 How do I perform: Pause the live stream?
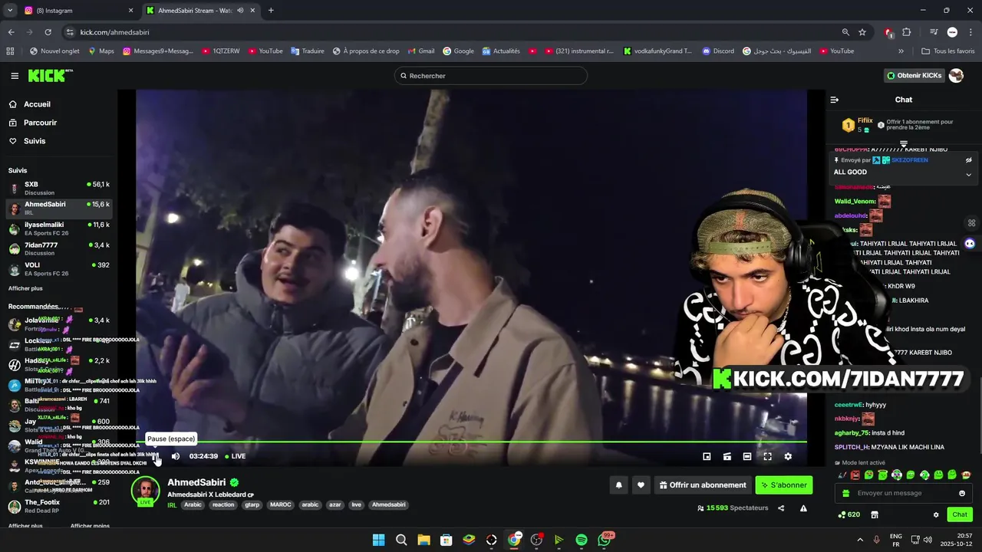pos(156,456)
